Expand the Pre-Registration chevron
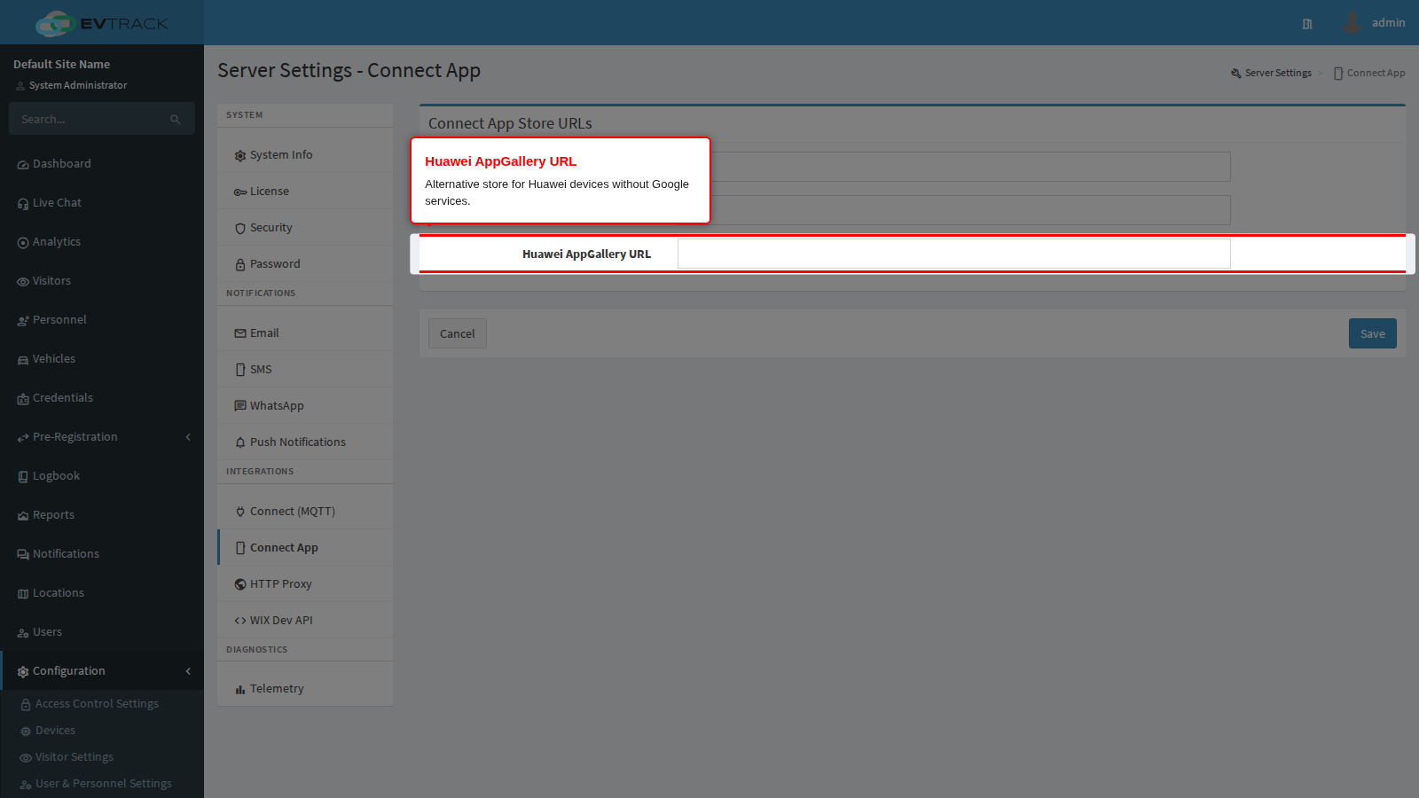The height and width of the screenshot is (798, 1419). point(188,437)
